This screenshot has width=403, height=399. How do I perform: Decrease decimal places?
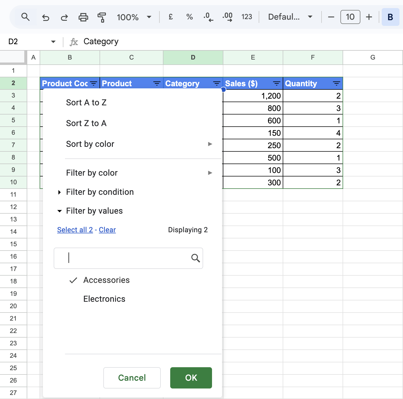coord(208,17)
